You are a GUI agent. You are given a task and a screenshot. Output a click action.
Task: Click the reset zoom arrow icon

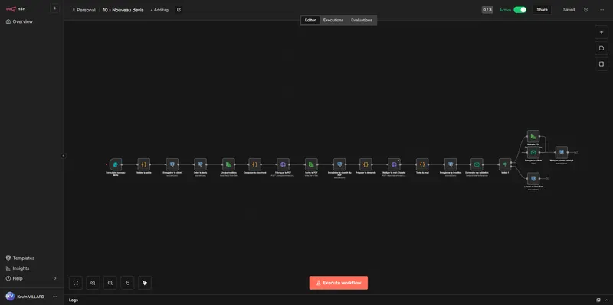(127, 283)
